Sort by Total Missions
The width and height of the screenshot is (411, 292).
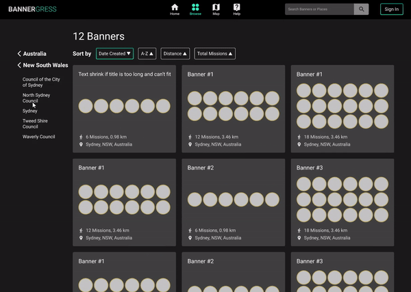pos(214,53)
